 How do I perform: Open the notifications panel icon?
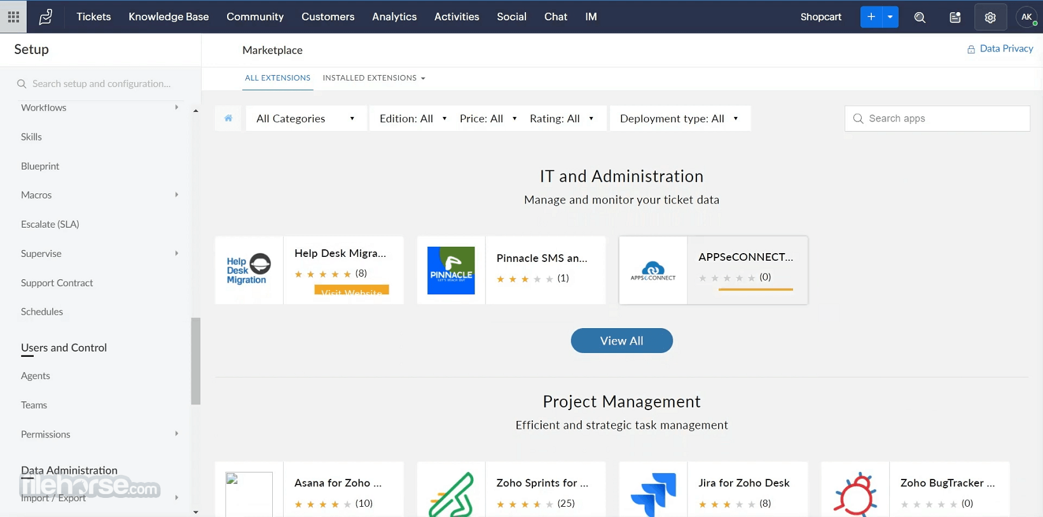tap(955, 17)
